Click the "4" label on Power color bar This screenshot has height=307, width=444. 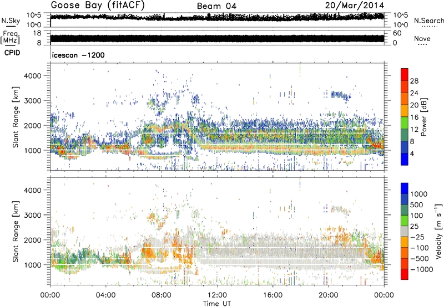412,153
